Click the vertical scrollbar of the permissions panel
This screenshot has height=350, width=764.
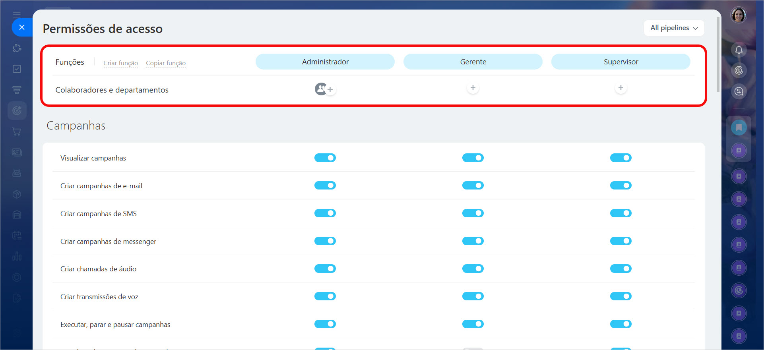(x=718, y=55)
